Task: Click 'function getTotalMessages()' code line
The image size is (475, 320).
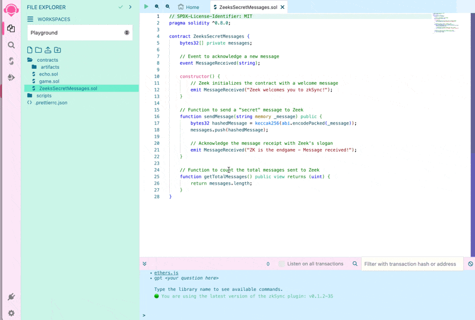Action: (255, 177)
